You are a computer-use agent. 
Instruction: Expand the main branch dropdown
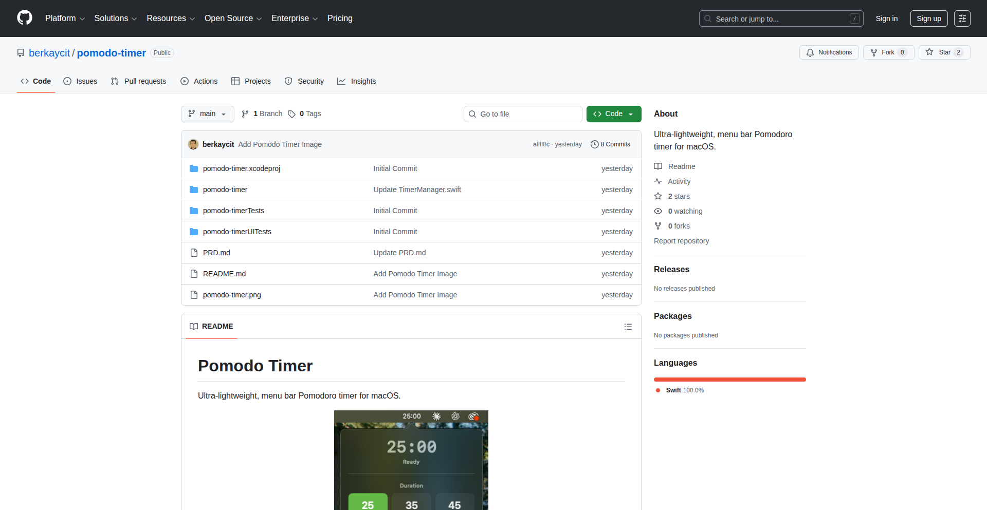207,114
